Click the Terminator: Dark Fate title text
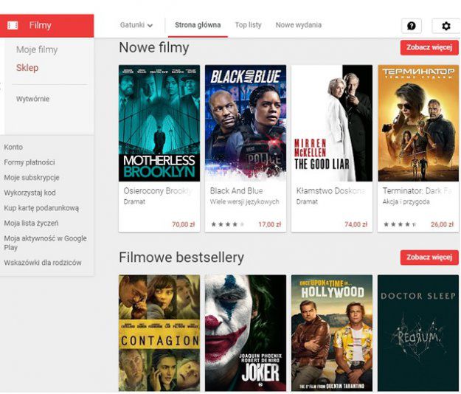 pos(417,191)
